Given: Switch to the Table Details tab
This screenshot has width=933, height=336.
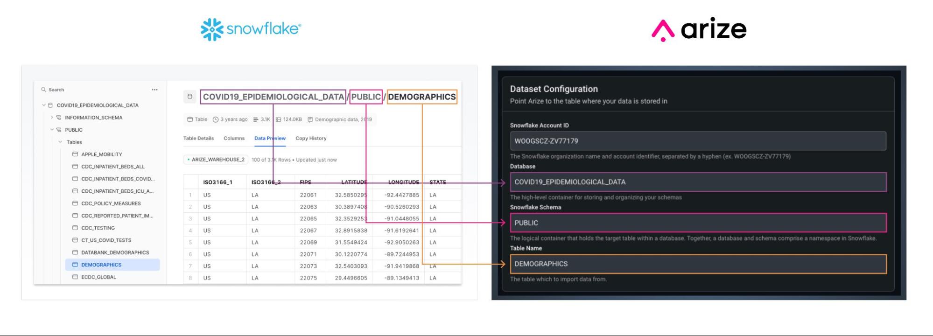Looking at the screenshot, I should pos(198,138).
